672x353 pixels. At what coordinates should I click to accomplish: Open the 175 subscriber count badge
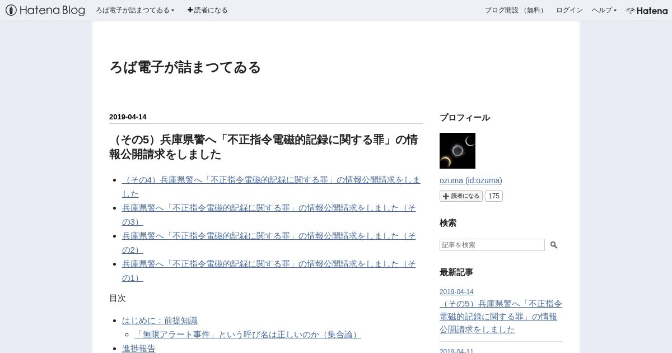pos(493,196)
